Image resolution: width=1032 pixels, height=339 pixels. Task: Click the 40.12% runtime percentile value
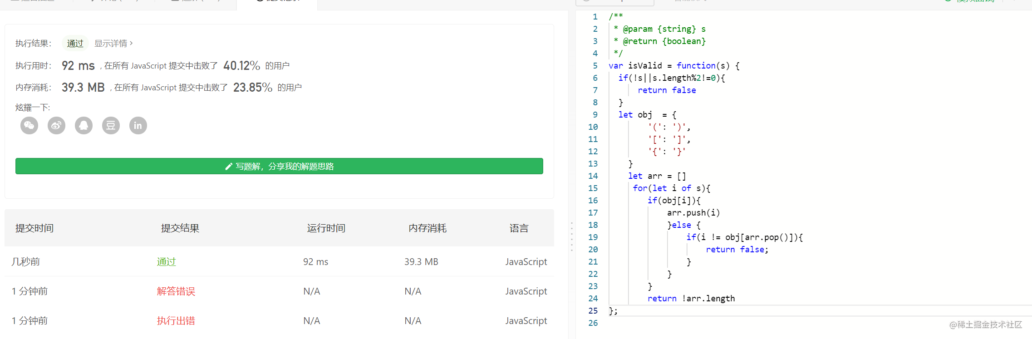tap(241, 66)
